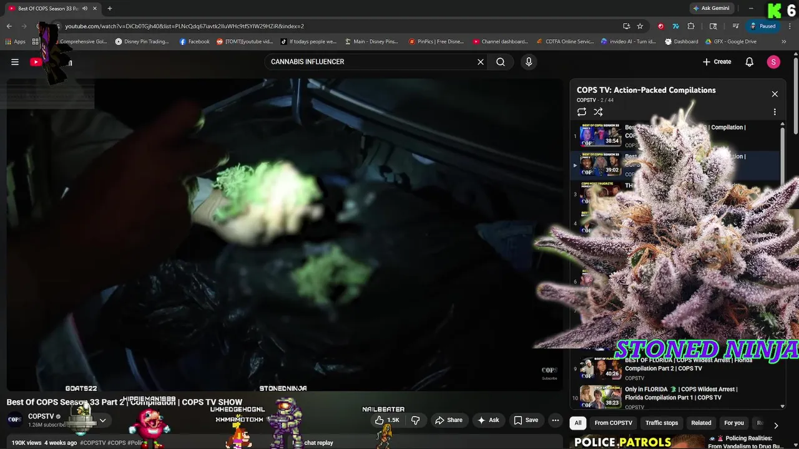Image resolution: width=799 pixels, height=449 pixels.
Task: Bookmark this page with the star
Action: [640, 26]
